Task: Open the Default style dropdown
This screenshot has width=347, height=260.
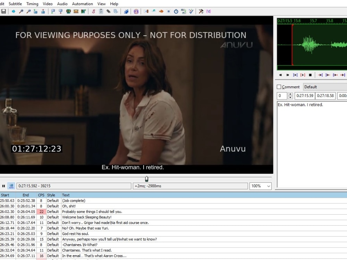Action: [325, 87]
